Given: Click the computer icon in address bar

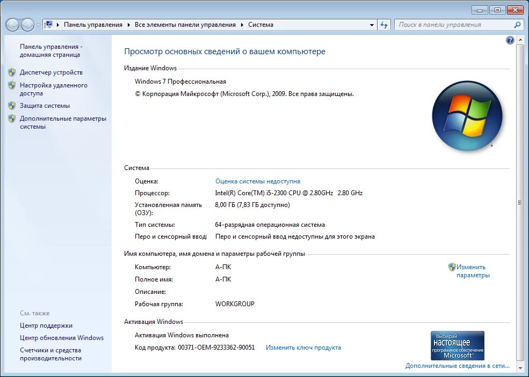Looking at the screenshot, I should point(48,25).
